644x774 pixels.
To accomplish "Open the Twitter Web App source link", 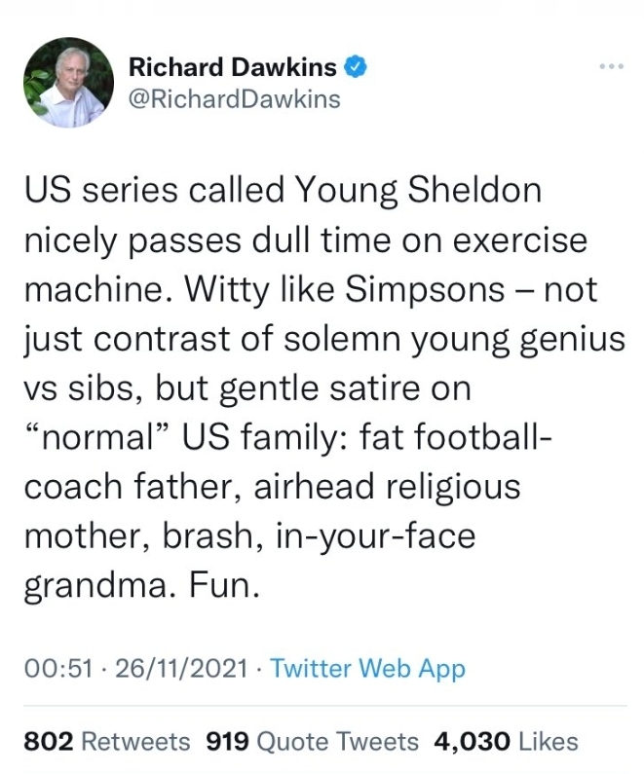I will tap(367, 669).
